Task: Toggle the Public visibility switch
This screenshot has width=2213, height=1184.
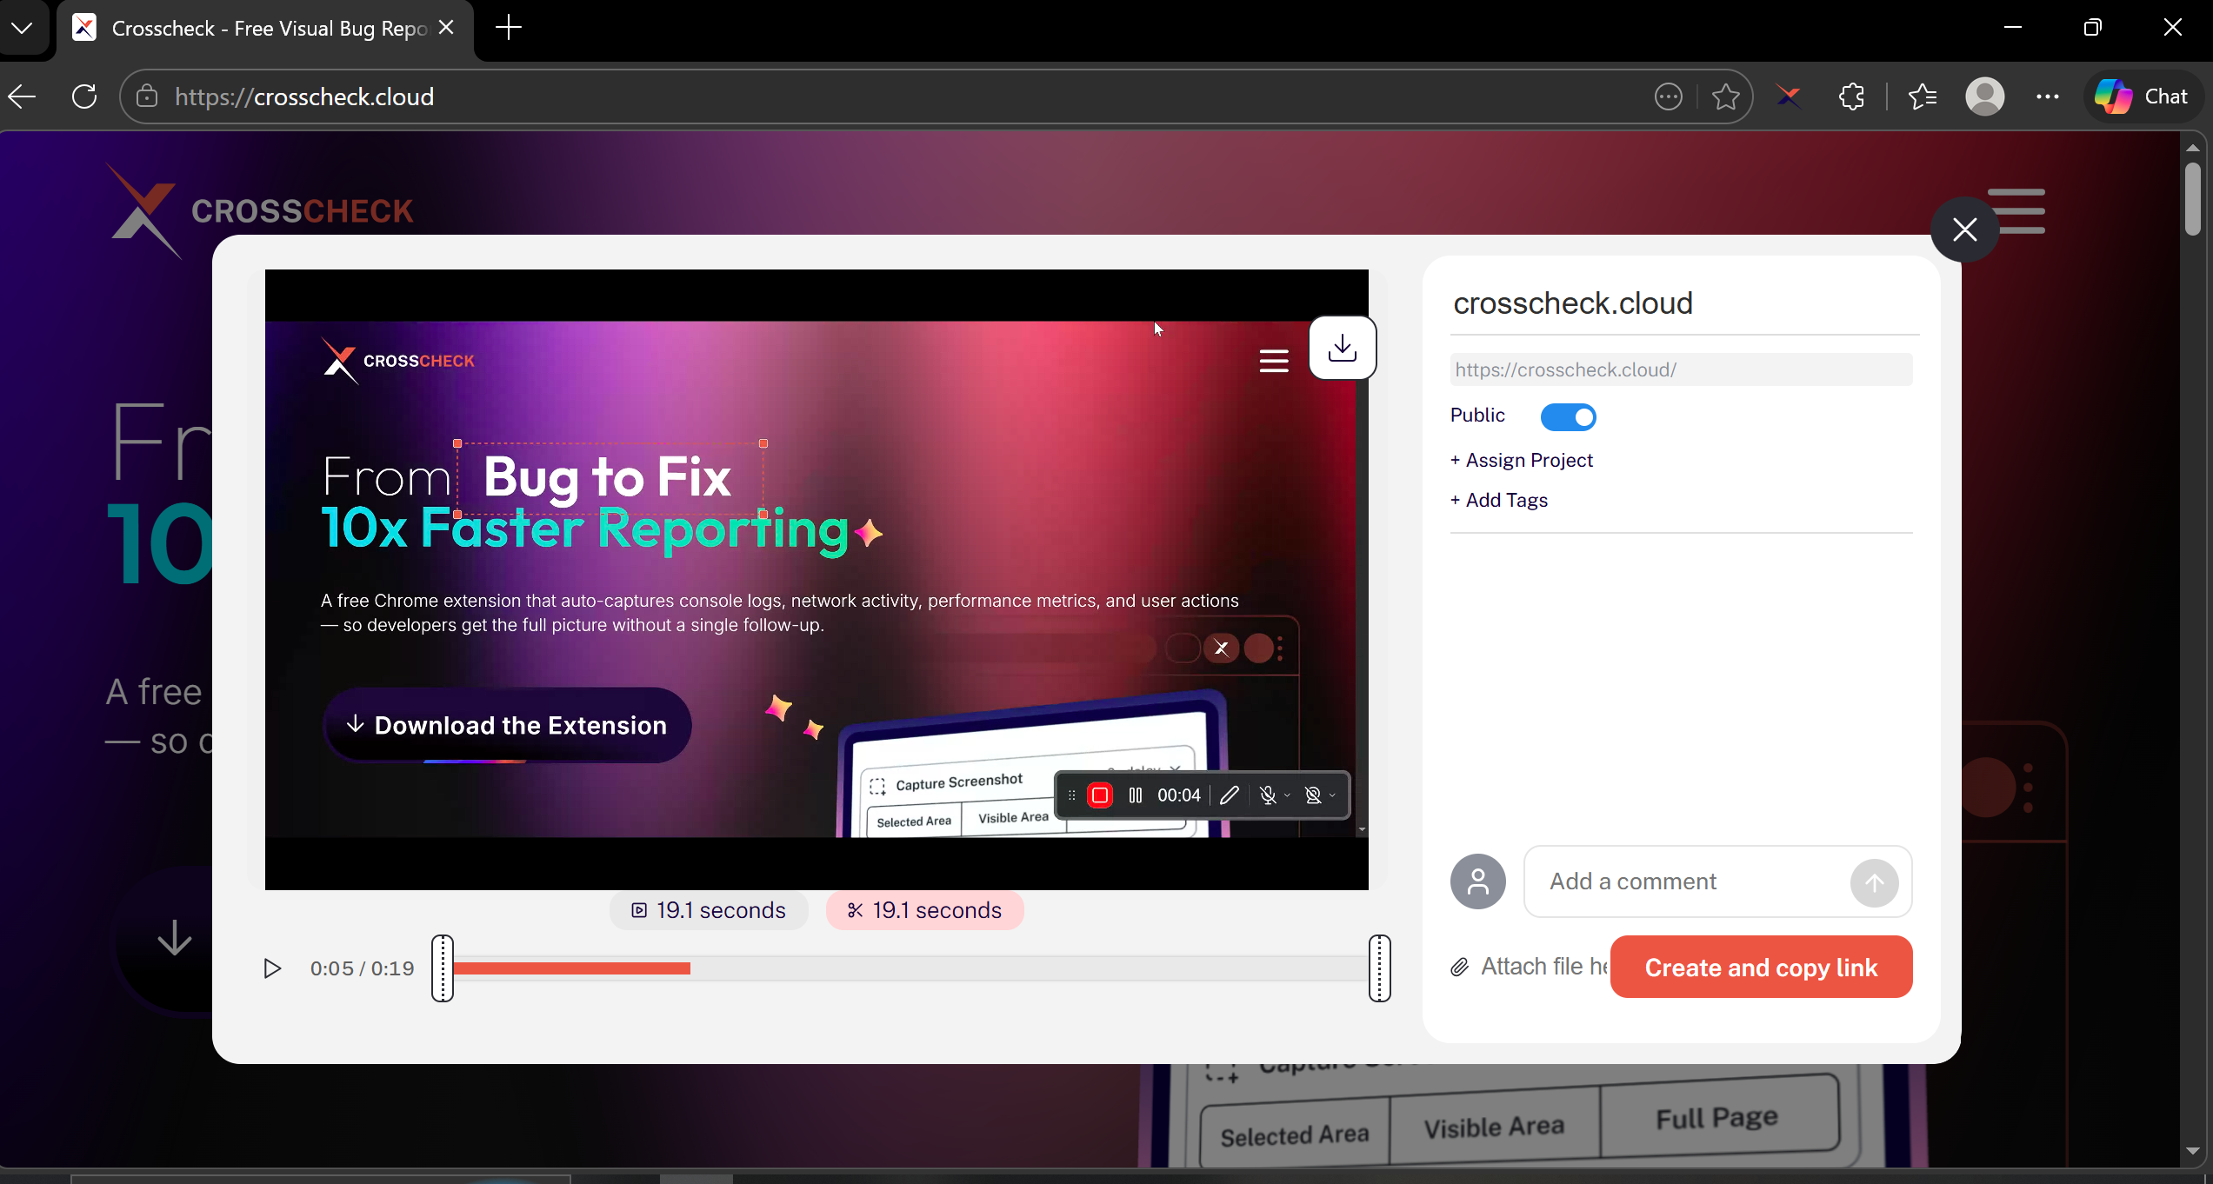Action: pyautogui.click(x=1567, y=416)
